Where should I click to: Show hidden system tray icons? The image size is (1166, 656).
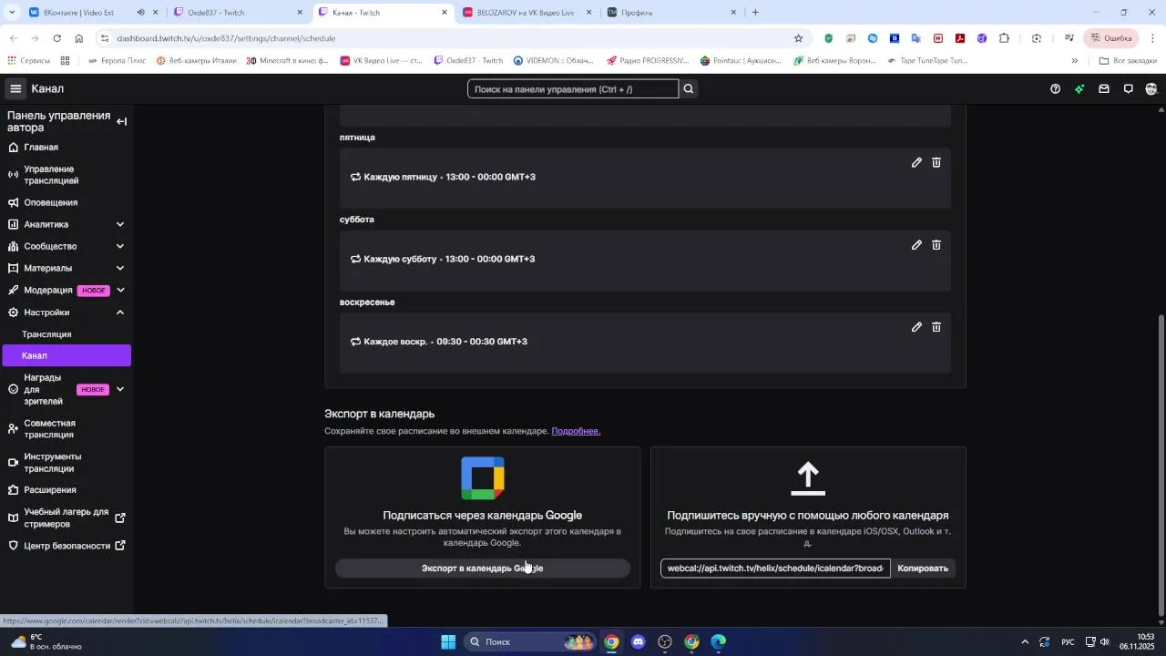point(1025,641)
